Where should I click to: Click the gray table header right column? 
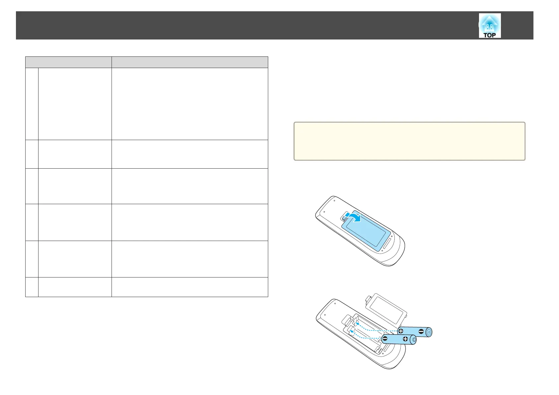tap(190, 62)
